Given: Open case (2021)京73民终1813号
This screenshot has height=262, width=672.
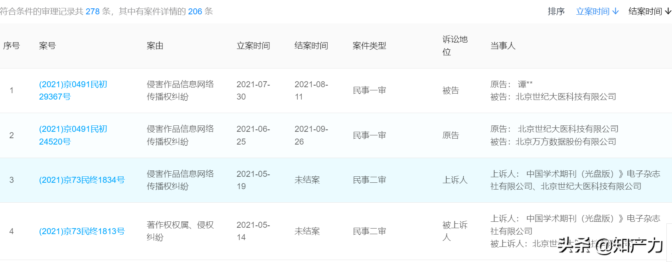Looking at the screenshot, I should coord(82,231).
